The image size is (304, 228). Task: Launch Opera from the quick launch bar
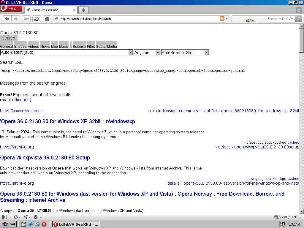click(44, 224)
